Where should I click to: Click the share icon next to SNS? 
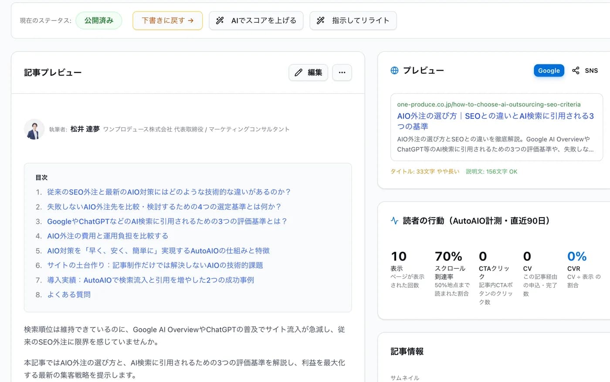click(x=576, y=71)
